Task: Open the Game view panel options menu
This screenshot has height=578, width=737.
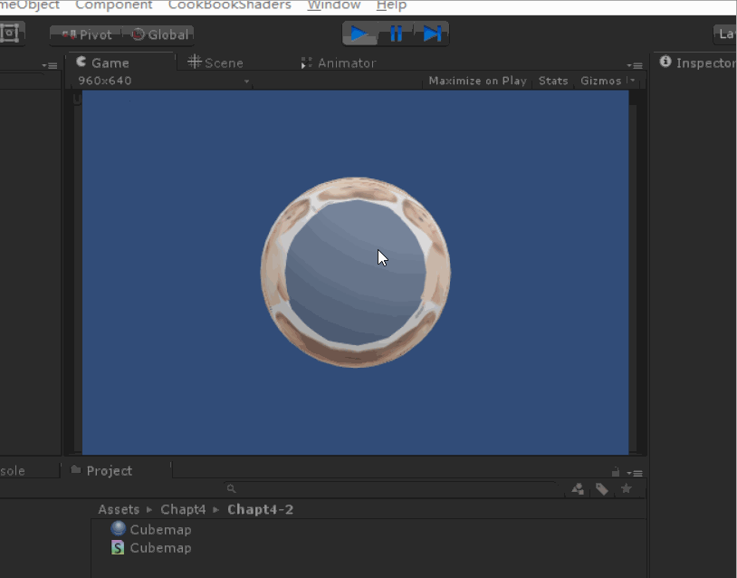Action: (x=635, y=65)
